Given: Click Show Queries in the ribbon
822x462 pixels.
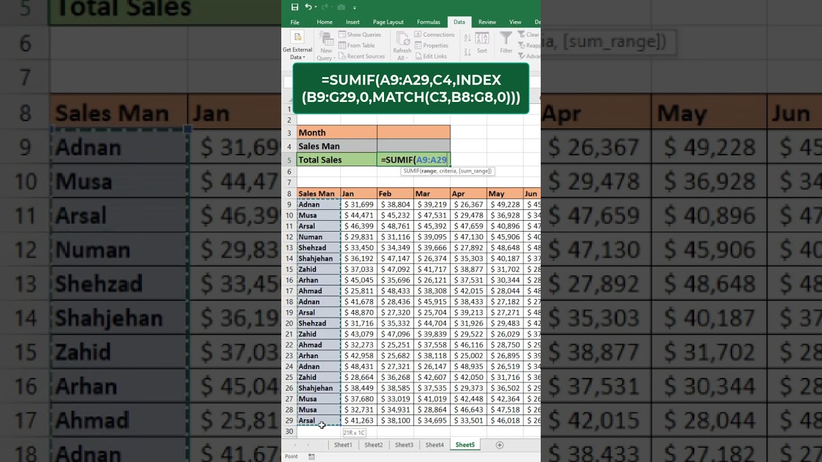Looking at the screenshot, I should 360,35.
